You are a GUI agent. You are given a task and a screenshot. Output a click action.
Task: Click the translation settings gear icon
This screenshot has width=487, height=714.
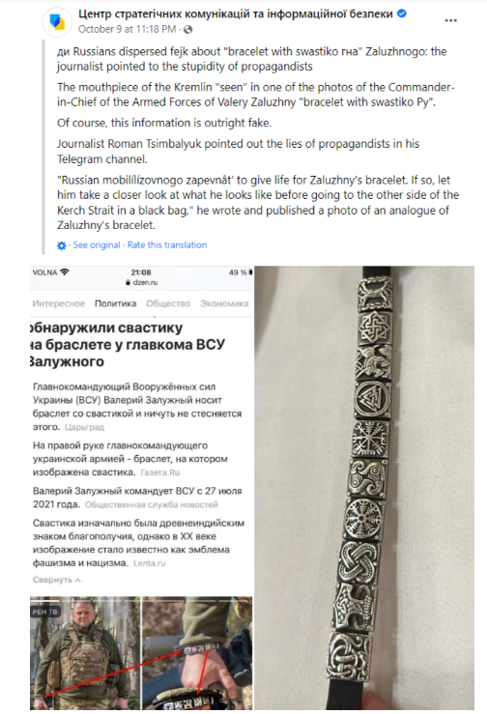point(62,245)
